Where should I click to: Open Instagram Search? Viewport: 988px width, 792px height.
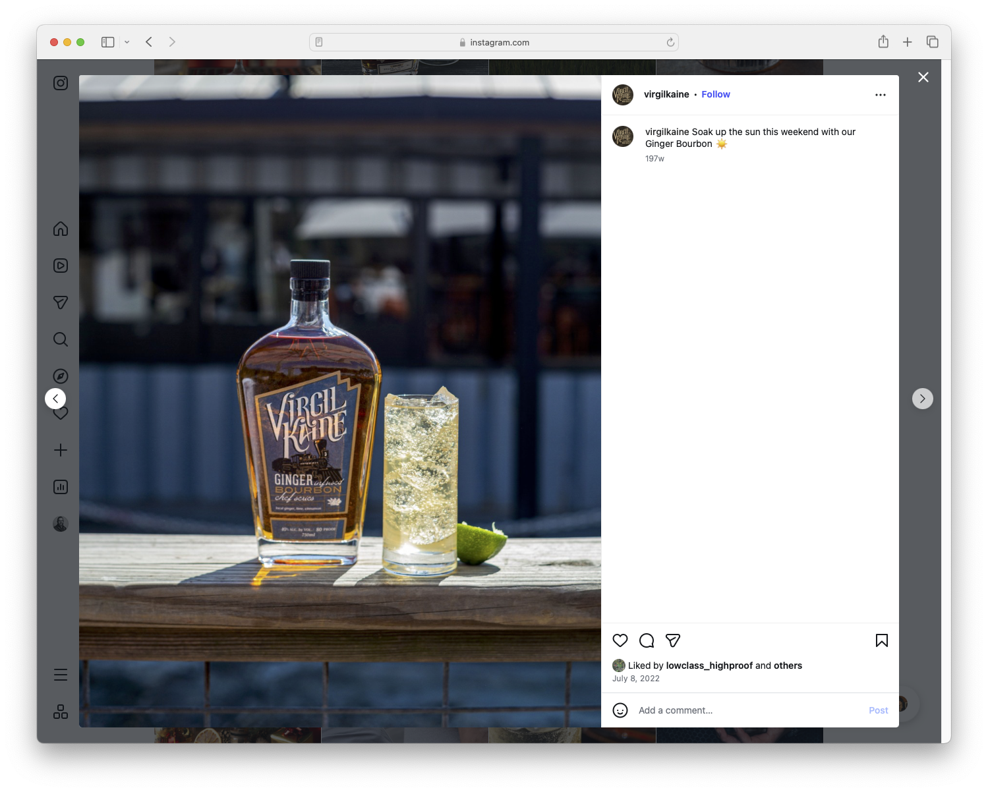click(x=60, y=339)
